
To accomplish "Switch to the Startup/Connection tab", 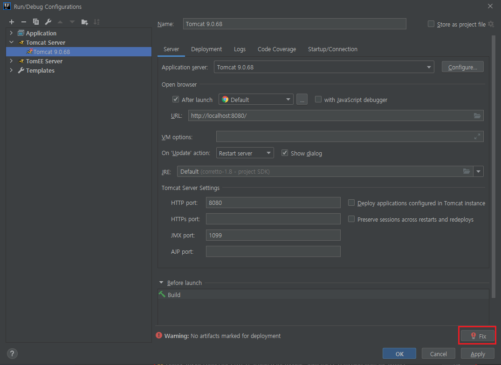I will [333, 49].
